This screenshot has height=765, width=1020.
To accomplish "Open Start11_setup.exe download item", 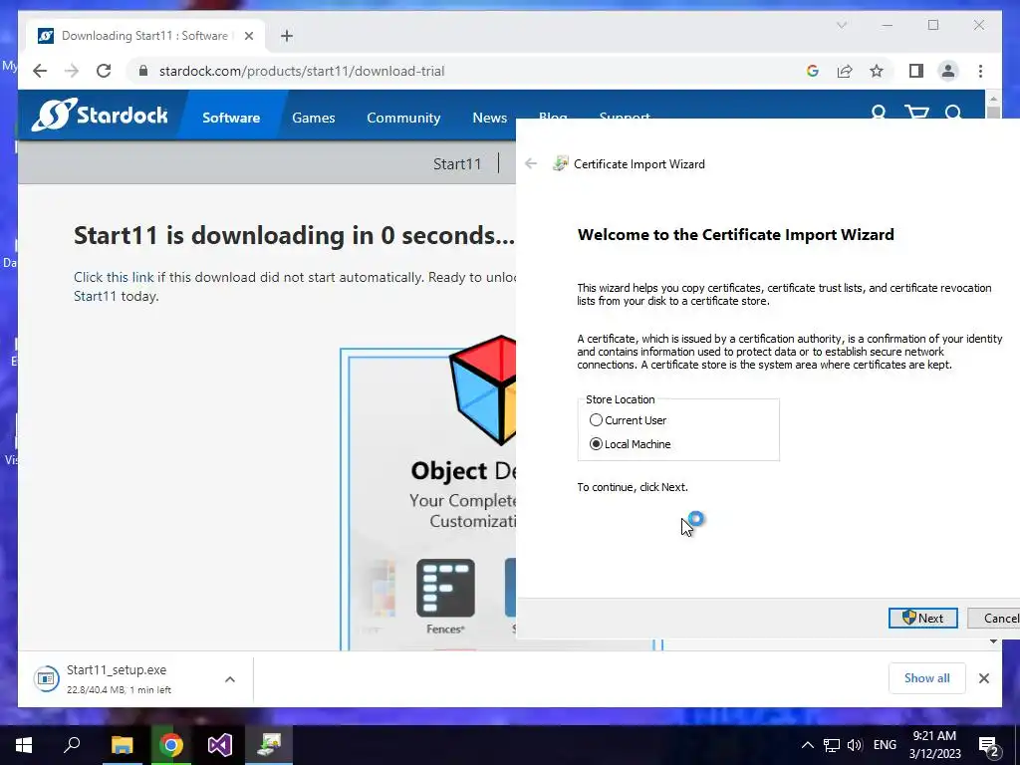I will click(118, 679).
